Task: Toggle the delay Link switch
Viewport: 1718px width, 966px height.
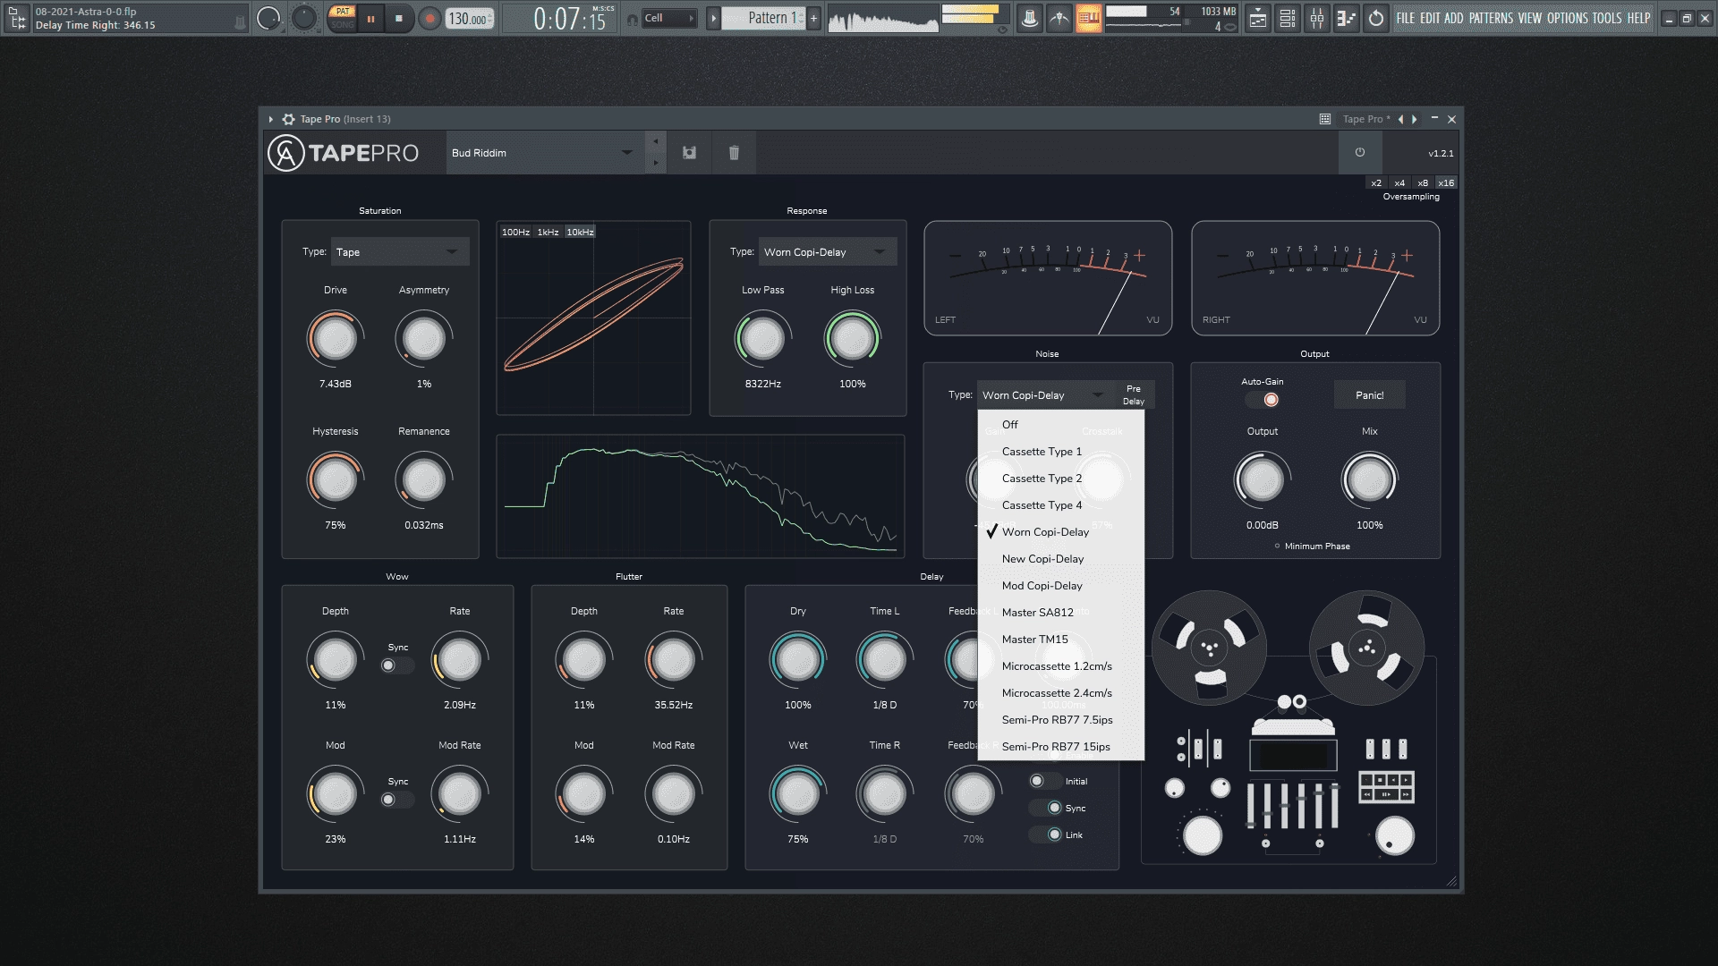Action: 1045,835
